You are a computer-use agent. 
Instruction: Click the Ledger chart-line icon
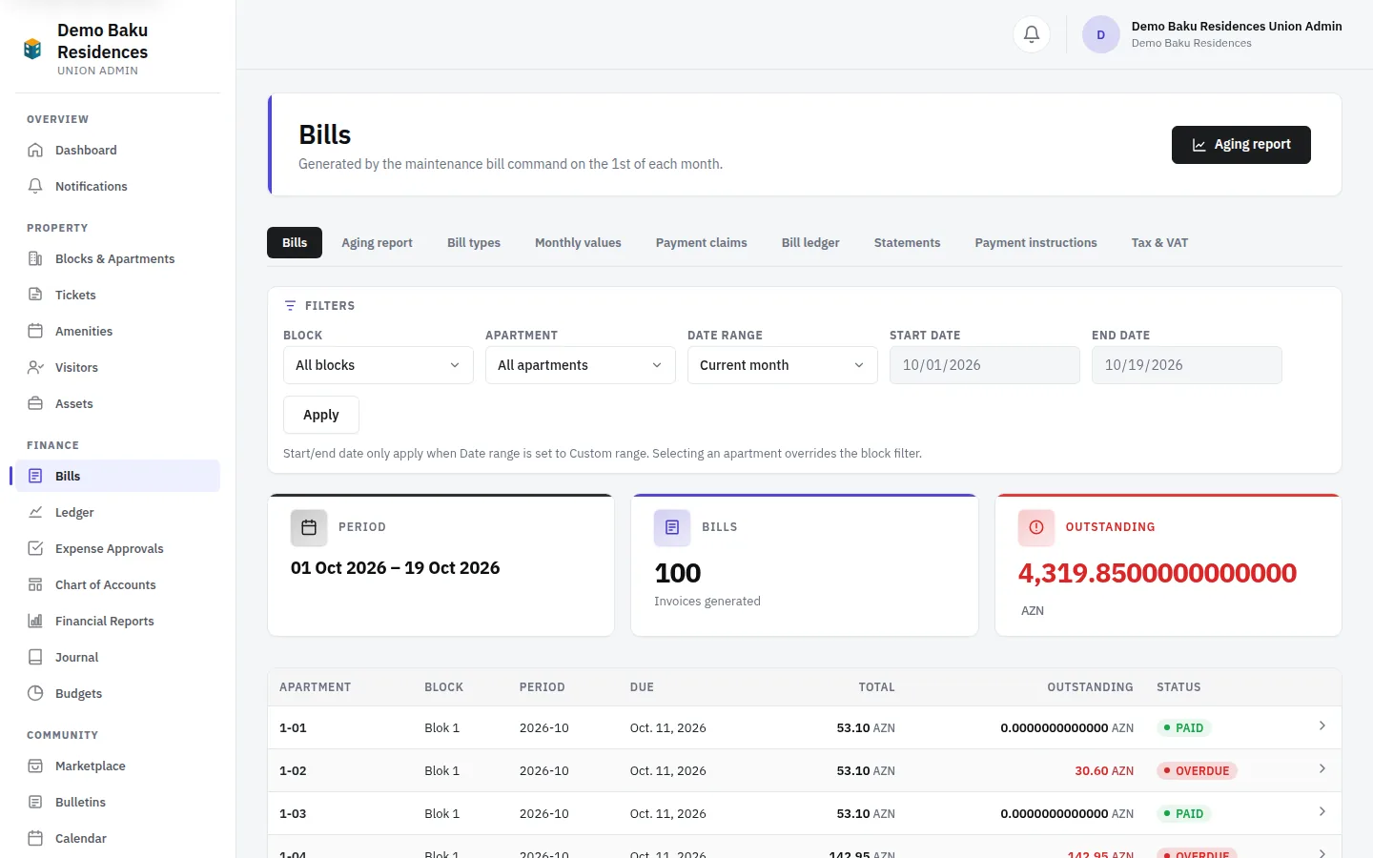[35, 512]
